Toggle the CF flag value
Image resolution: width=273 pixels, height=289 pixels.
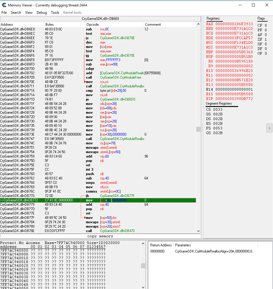coord(266,25)
